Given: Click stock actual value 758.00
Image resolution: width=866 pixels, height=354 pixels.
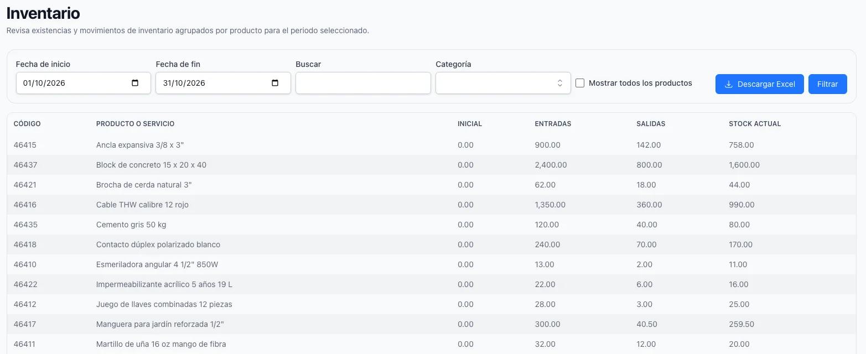Looking at the screenshot, I should point(741,145).
